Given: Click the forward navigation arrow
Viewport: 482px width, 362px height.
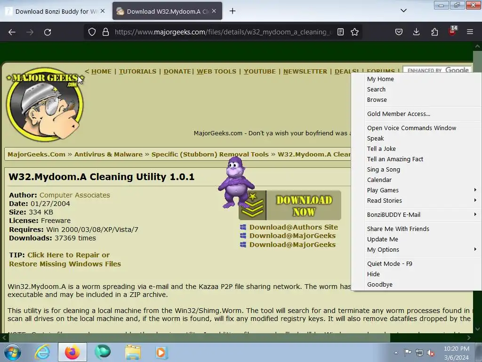Looking at the screenshot, I should click(30, 32).
